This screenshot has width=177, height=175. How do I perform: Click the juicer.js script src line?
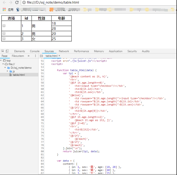[79, 61]
